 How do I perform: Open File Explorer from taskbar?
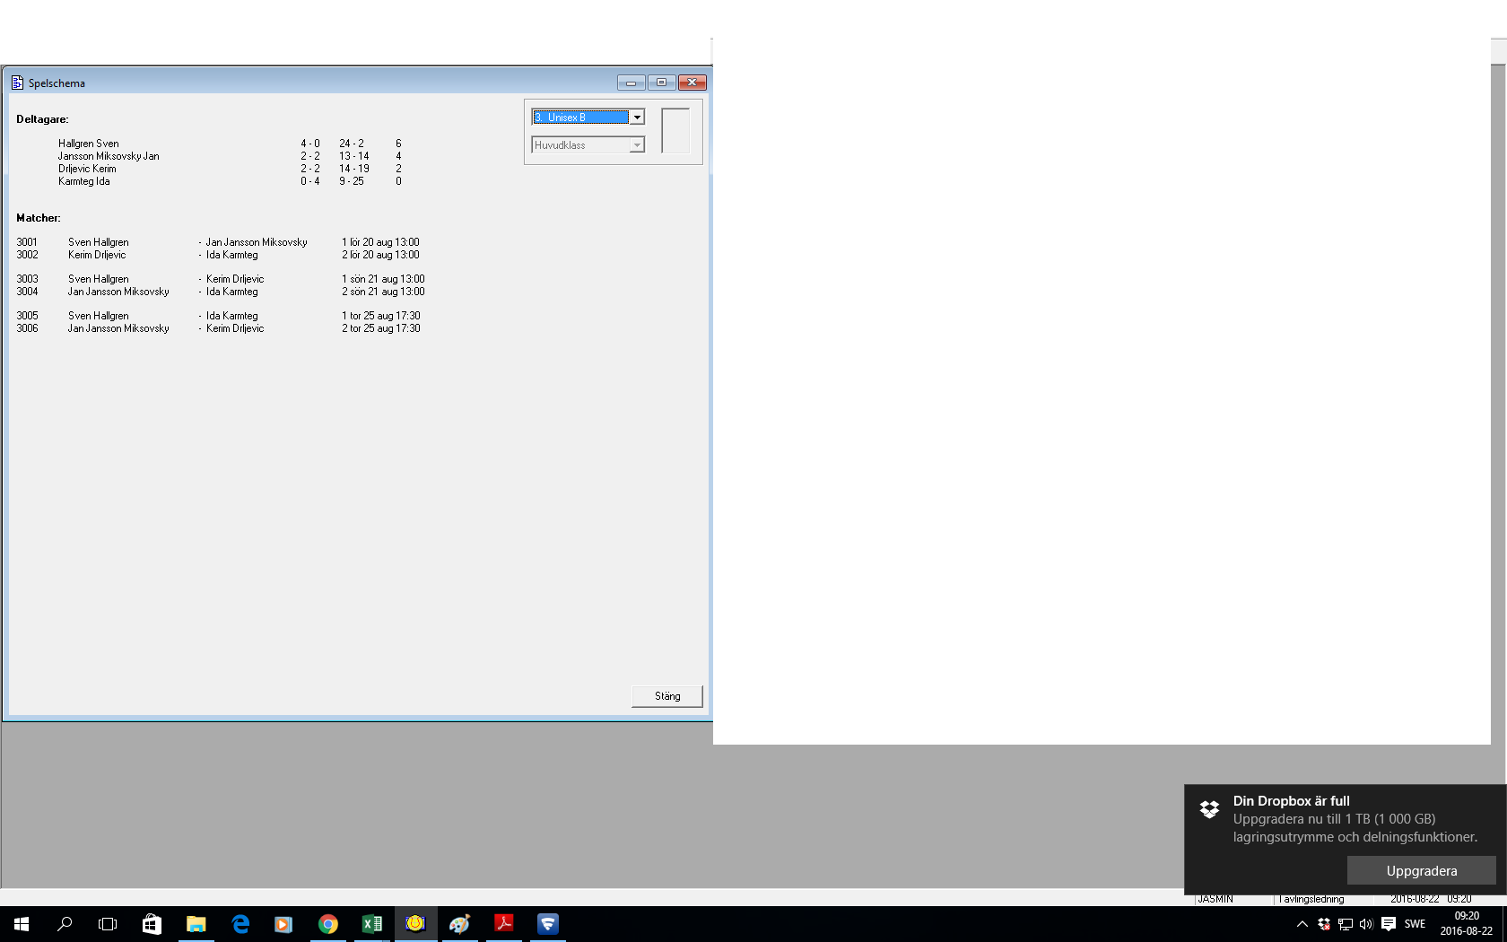pyautogui.click(x=196, y=924)
